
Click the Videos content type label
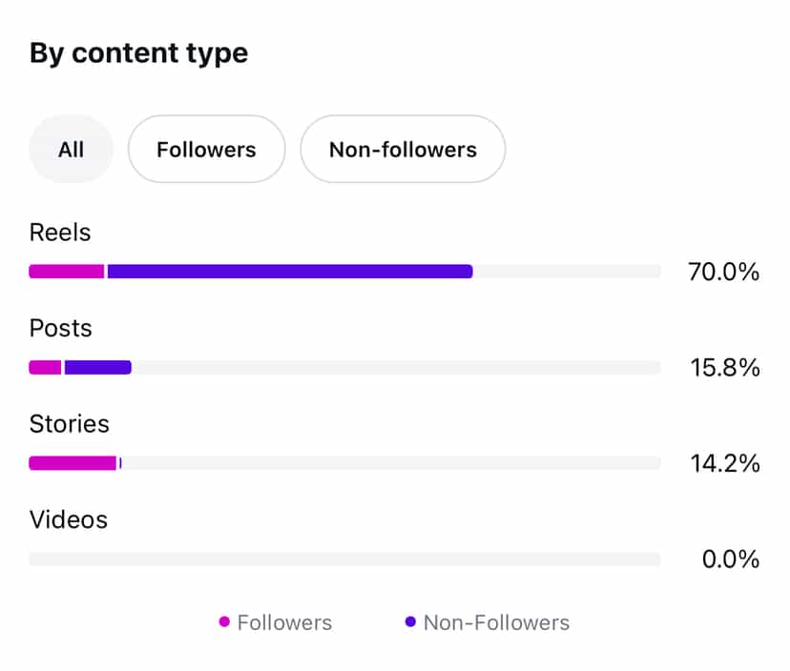pyautogui.click(x=69, y=520)
